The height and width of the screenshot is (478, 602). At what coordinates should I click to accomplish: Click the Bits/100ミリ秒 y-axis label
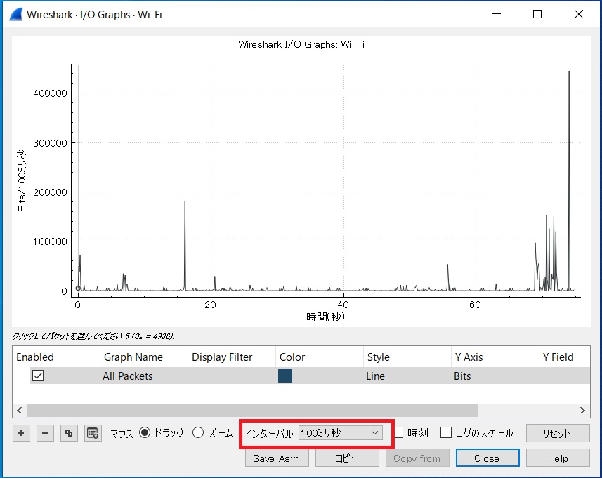coord(22,180)
